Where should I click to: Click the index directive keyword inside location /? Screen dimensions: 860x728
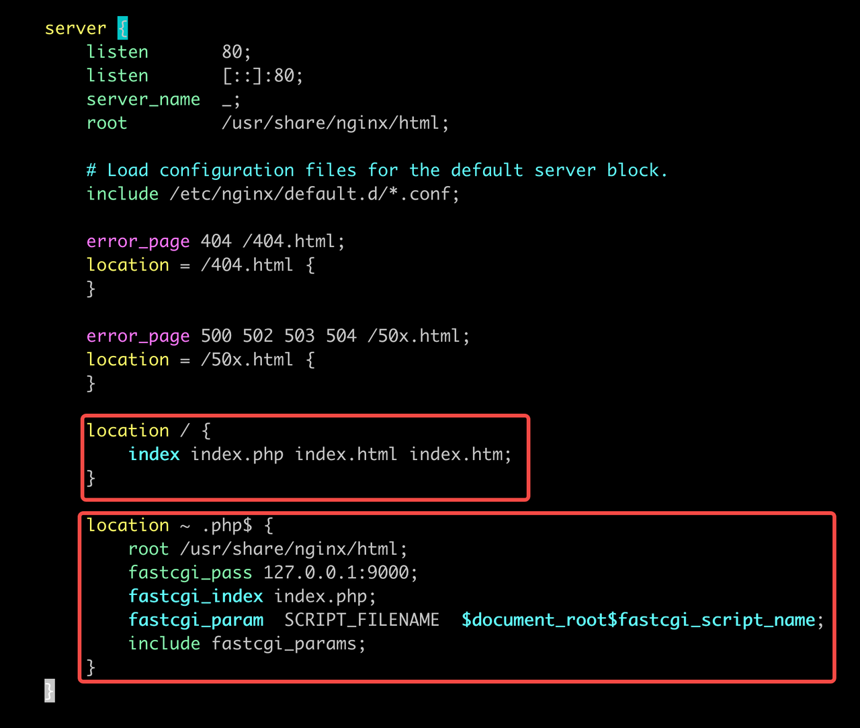tap(154, 455)
